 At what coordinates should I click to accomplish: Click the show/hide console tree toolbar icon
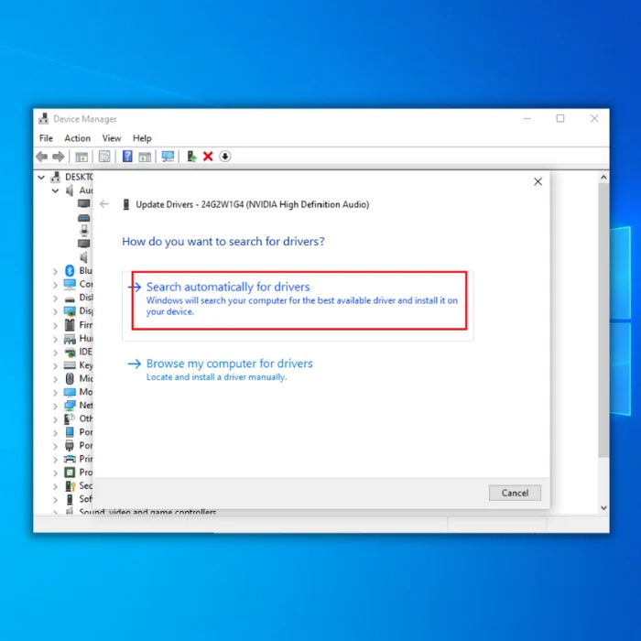click(x=81, y=157)
